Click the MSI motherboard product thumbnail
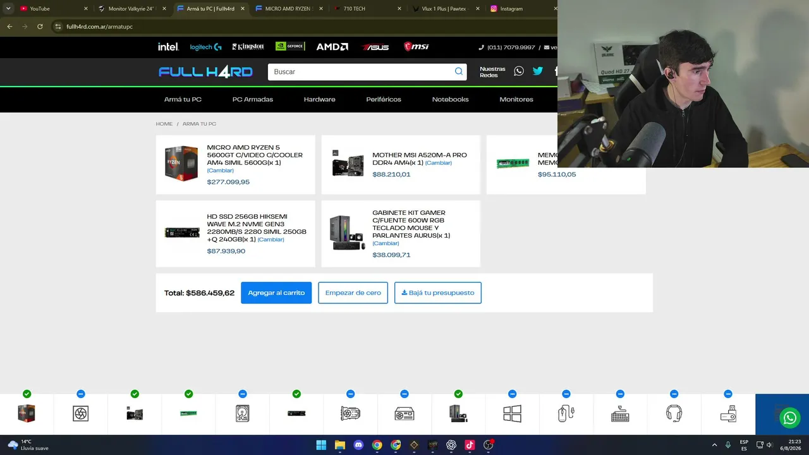This screenshot has height=455, width=809. (x=348, y=163)
